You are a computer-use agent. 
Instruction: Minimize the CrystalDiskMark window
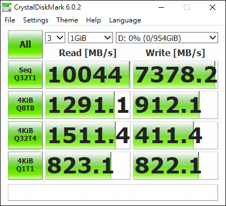point(161,7)
